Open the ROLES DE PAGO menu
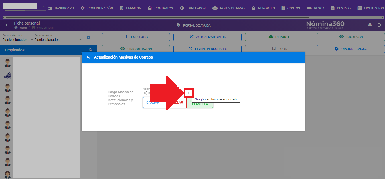This screenshot has height=179, width=385. pos(228,8)
